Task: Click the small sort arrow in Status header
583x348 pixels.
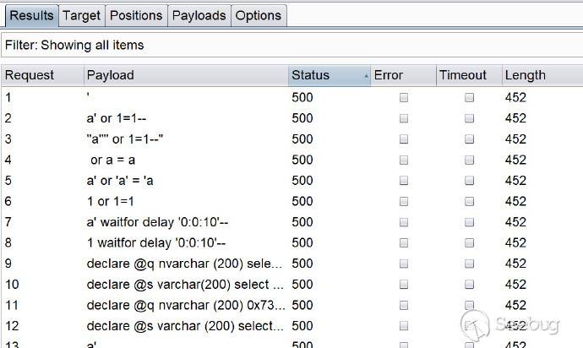Action: coord(366,75)
